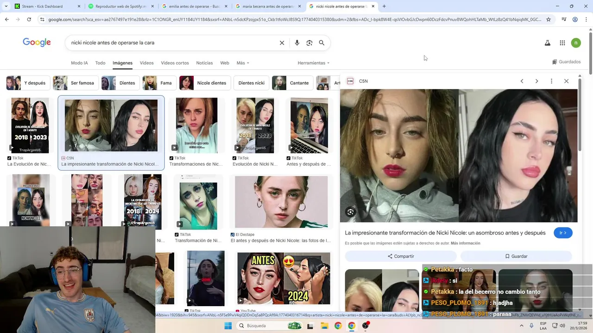Open the 'Transformaciones de Nic...' TikTok thumbnail
Image resolution: width=593 pixels, height=333 pixels.
click(196, 125)
